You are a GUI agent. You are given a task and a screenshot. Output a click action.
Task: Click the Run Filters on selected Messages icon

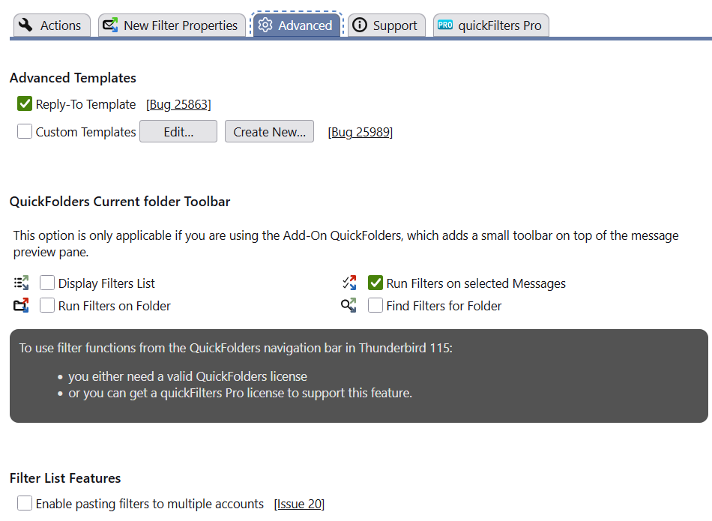tap(349, 283)
